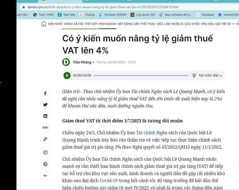Click the microphone voice icon
The height and width of the screenshot is (190, 239).
pos(194,76)
